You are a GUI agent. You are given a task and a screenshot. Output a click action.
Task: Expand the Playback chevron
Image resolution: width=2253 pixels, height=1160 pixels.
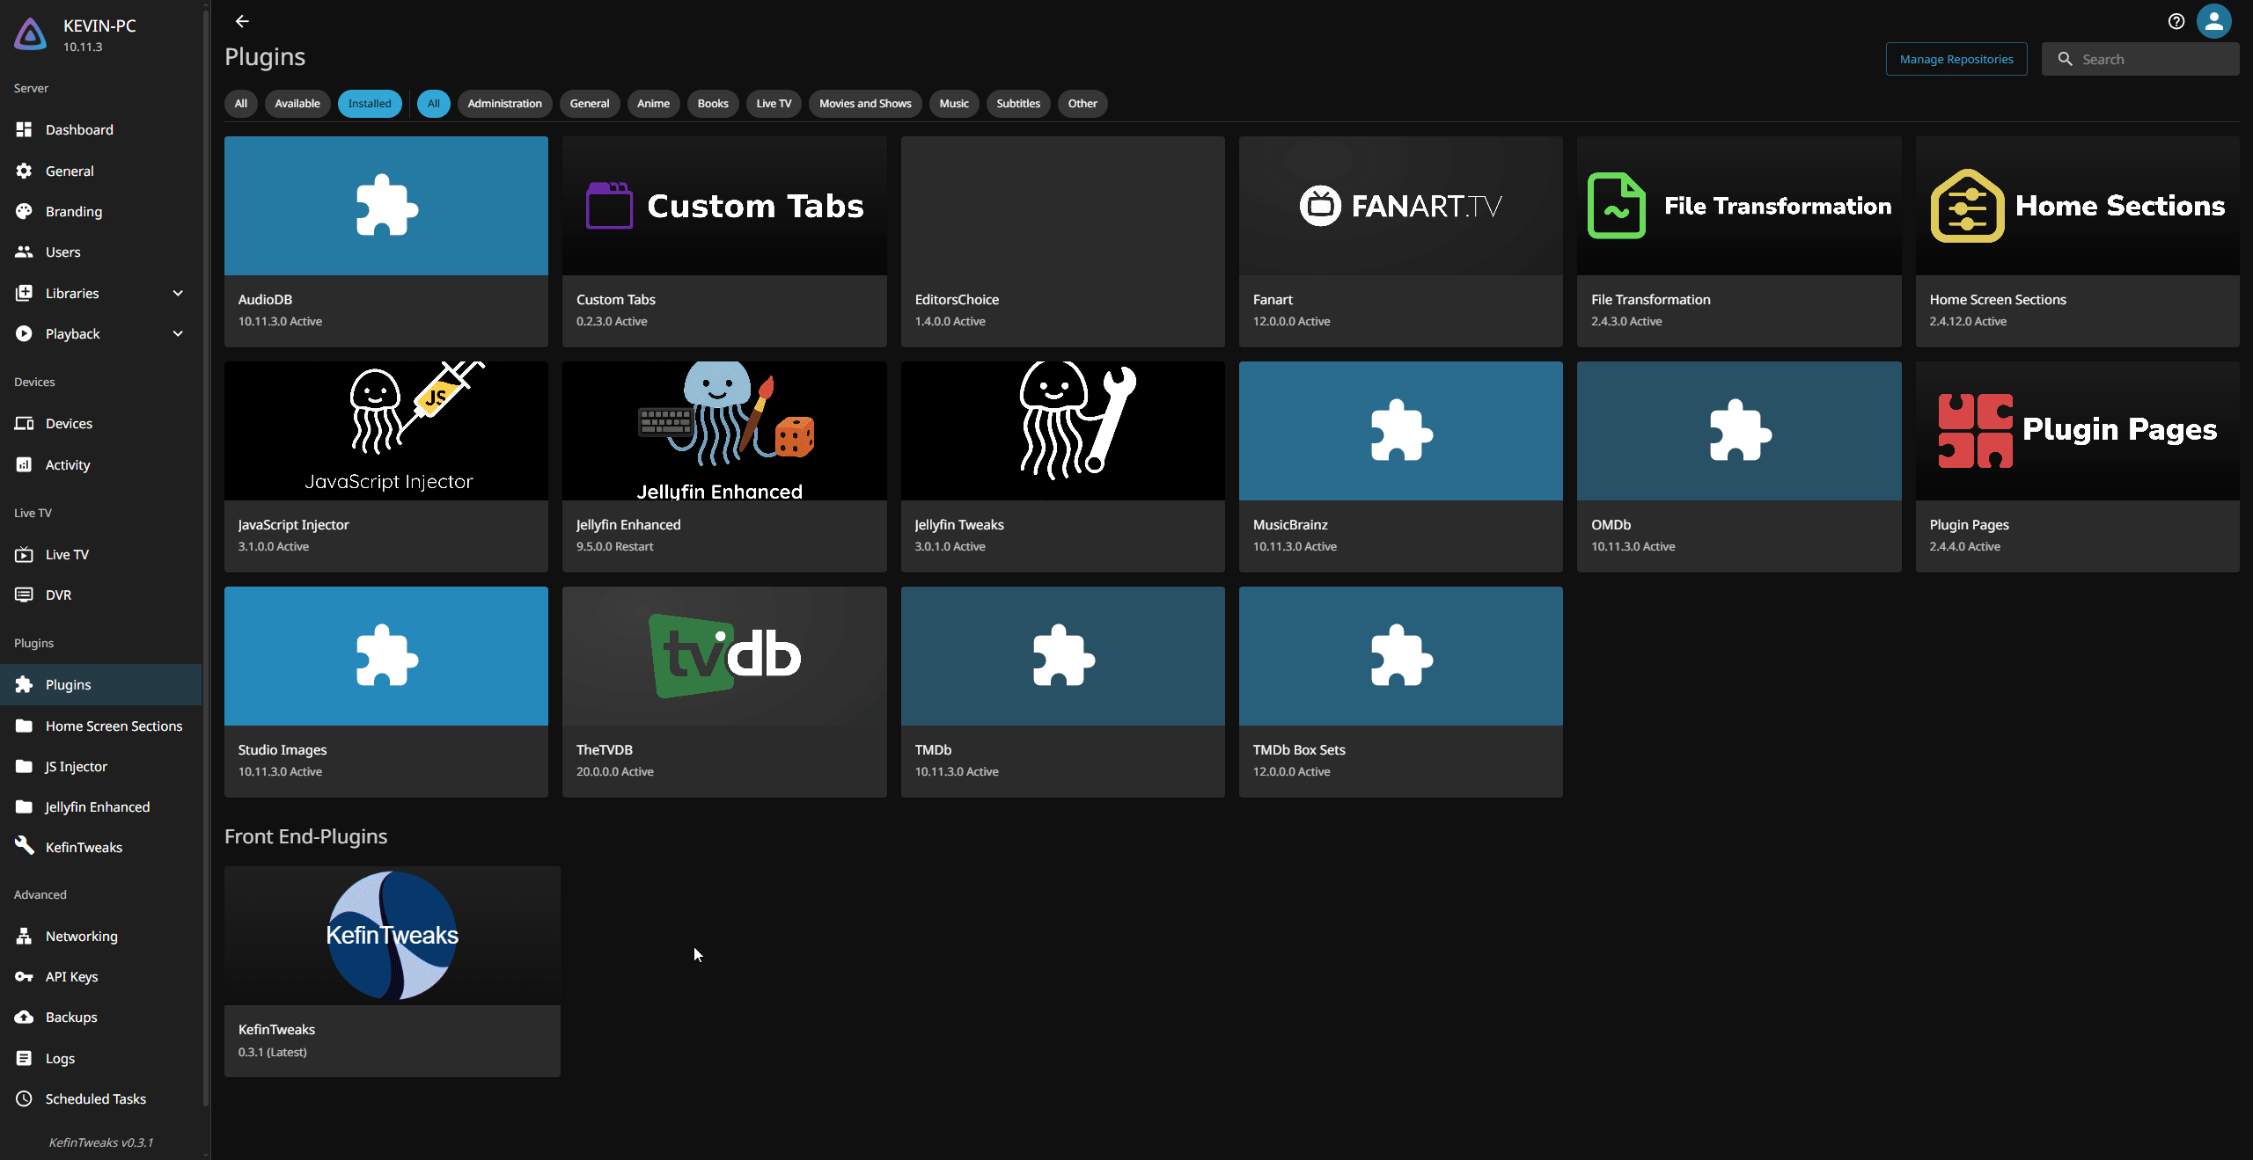click(178, 333)
